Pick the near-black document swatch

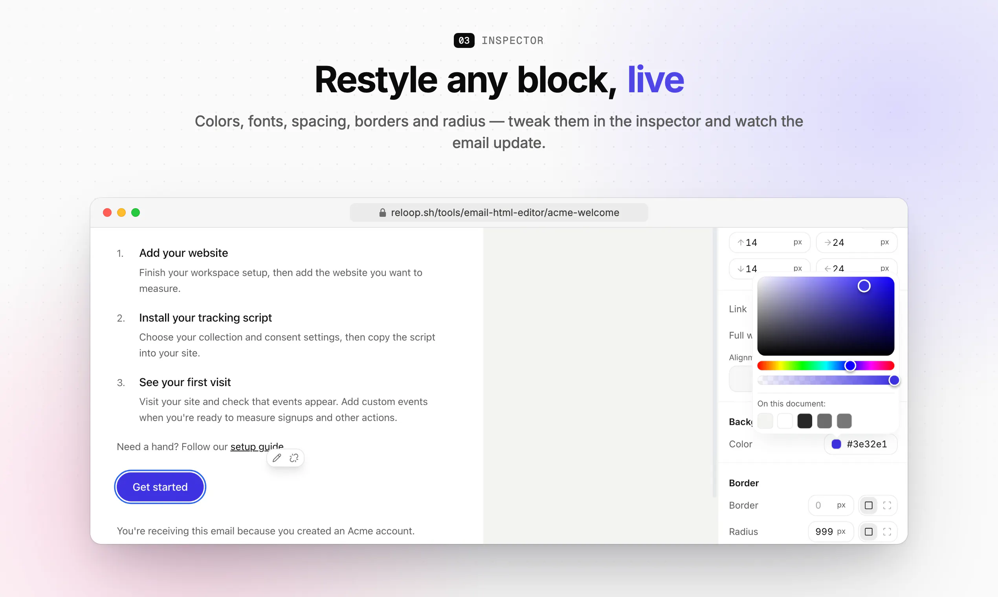(805, 421)
